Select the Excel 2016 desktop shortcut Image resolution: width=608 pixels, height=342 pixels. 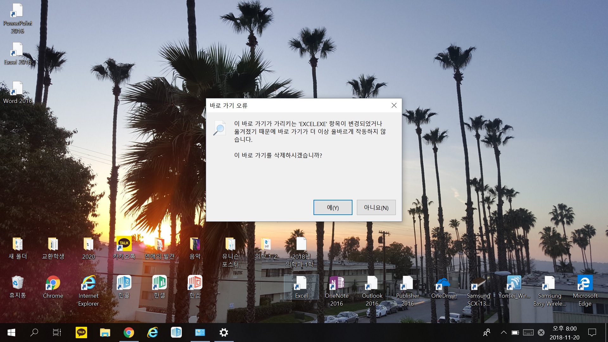coord(17,53)
